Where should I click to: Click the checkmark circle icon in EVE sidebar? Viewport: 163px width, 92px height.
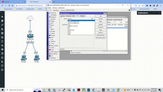coord(2,57)
